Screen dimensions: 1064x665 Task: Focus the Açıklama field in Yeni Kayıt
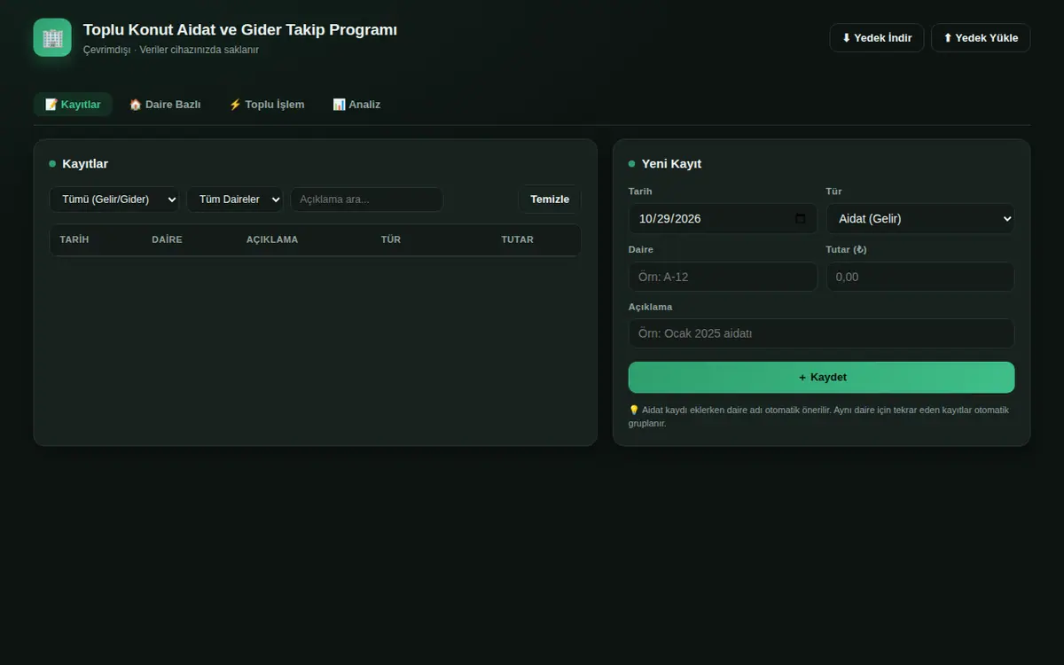[x=821, y=333]
